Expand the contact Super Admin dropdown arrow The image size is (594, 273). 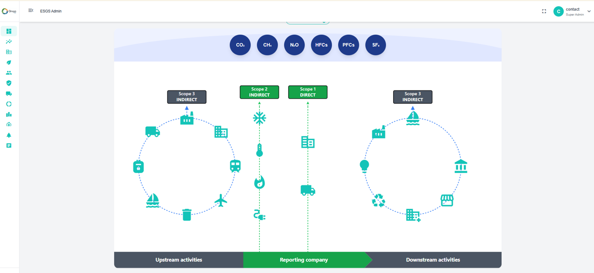pos(589,12)
